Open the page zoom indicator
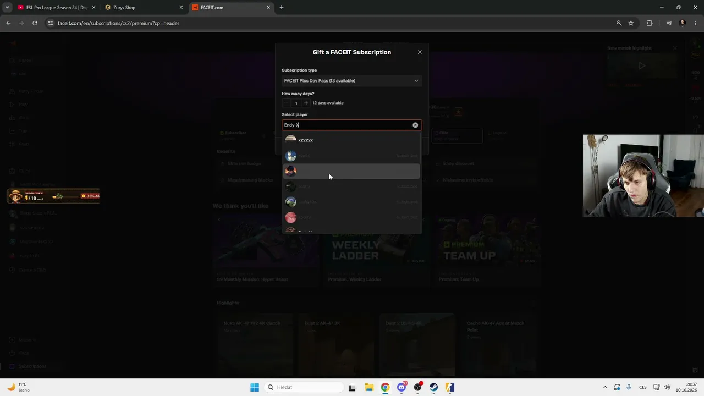 point(619,23)
